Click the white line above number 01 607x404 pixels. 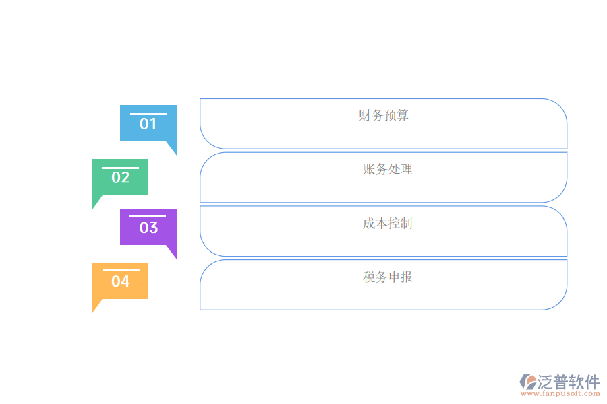click(x=148, y=114)
